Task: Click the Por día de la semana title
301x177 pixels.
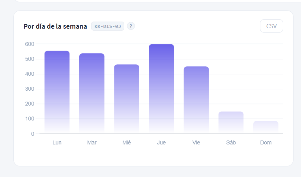Action: [55, 26]
